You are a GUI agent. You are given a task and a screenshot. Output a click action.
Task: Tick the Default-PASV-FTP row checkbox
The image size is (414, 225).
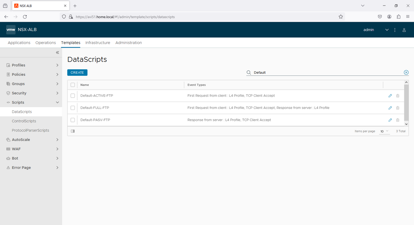[72, 120]
